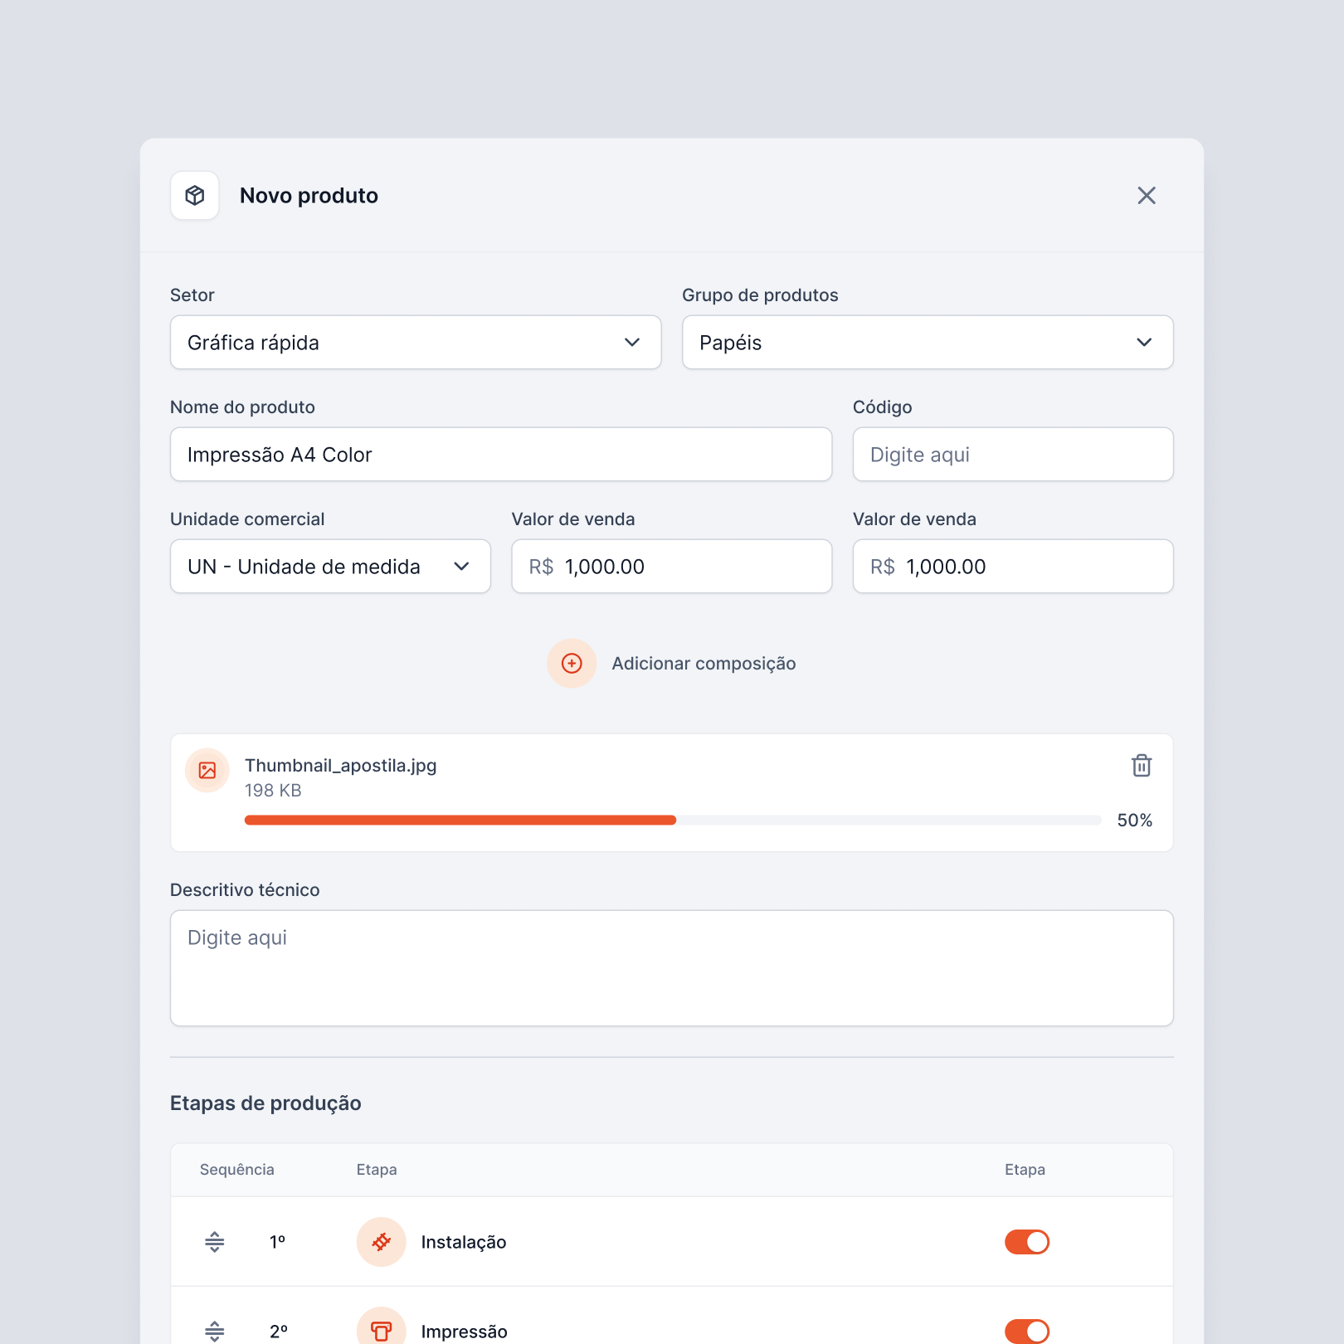The image size is (1344, 1344).
Task: Open the Setor dropdown showing Gráfica rápida
Action: coord(415,343)
